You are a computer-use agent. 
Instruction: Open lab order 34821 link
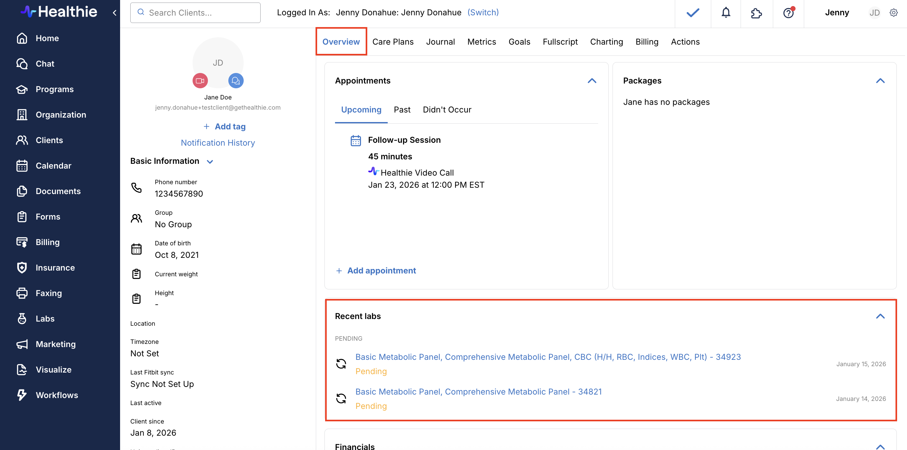click(478, 392)
